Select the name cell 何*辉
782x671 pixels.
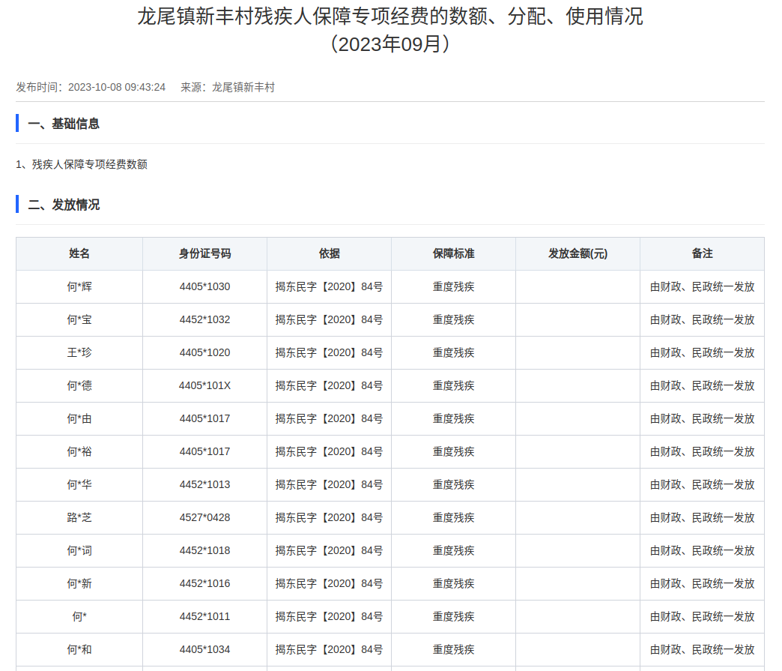point(79,287)
